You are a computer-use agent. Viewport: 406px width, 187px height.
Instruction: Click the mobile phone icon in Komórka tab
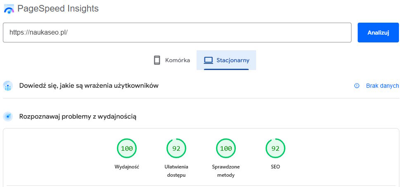point(157,60)
